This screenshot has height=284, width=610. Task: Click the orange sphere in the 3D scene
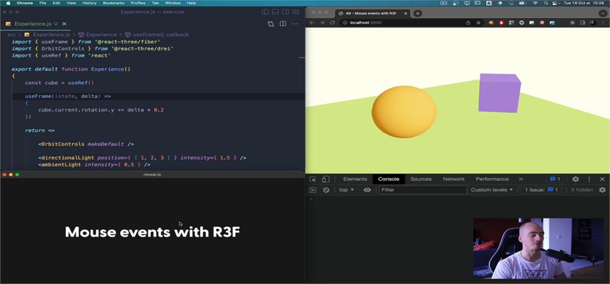404,112
